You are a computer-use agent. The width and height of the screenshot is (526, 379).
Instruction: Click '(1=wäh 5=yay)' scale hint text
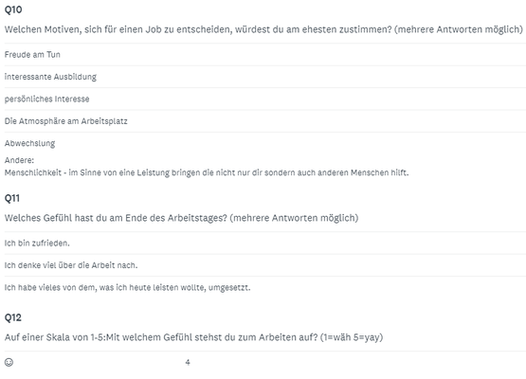352,337
